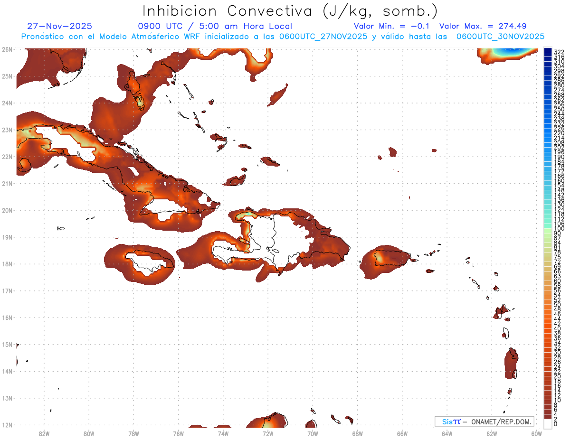This screenshot has width=570, height=440.
Task: Click the valid-until time '0600UTC_30NOV2025'
Action: [x=500, y=36]
